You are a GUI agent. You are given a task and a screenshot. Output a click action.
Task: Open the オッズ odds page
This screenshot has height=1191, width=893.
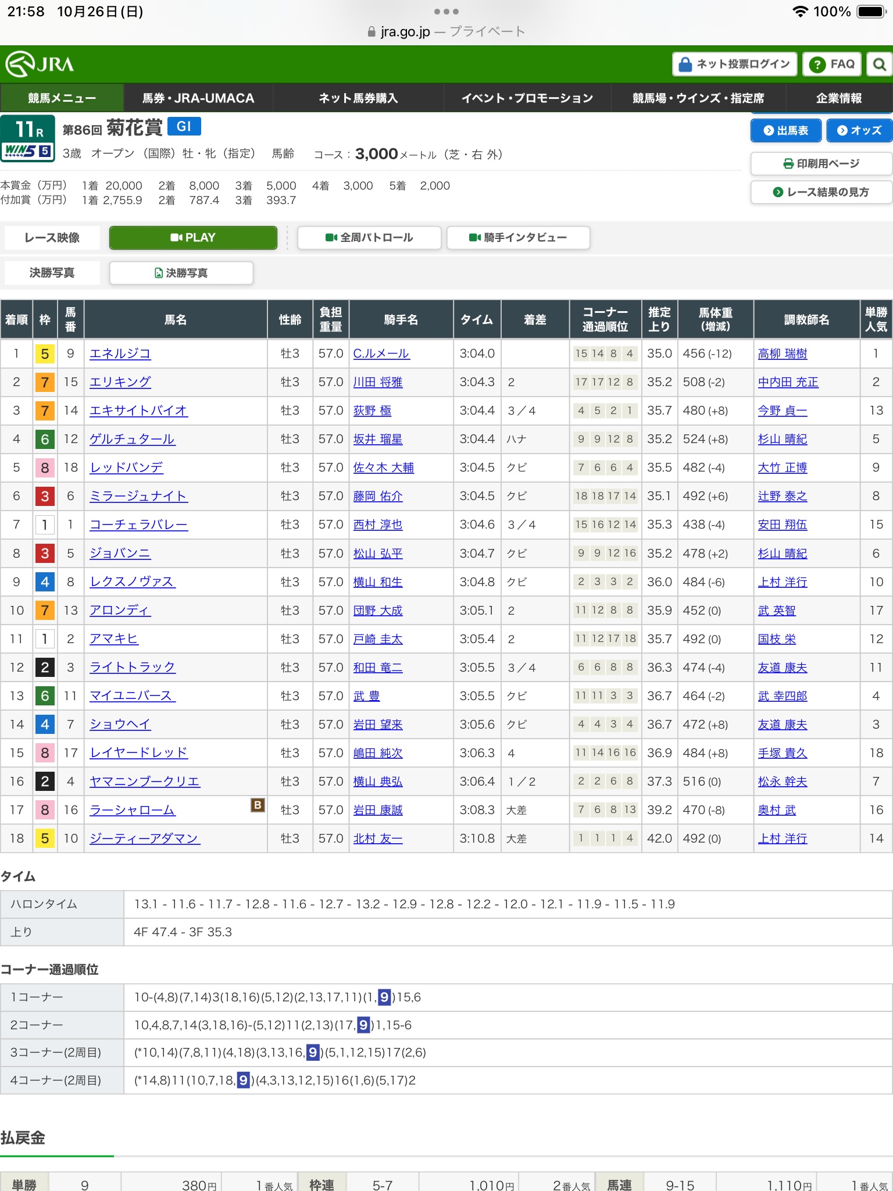click(859, 130)
